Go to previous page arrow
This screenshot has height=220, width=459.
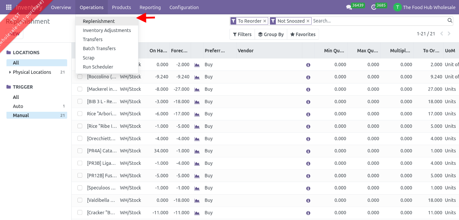[x=442, y=34]
